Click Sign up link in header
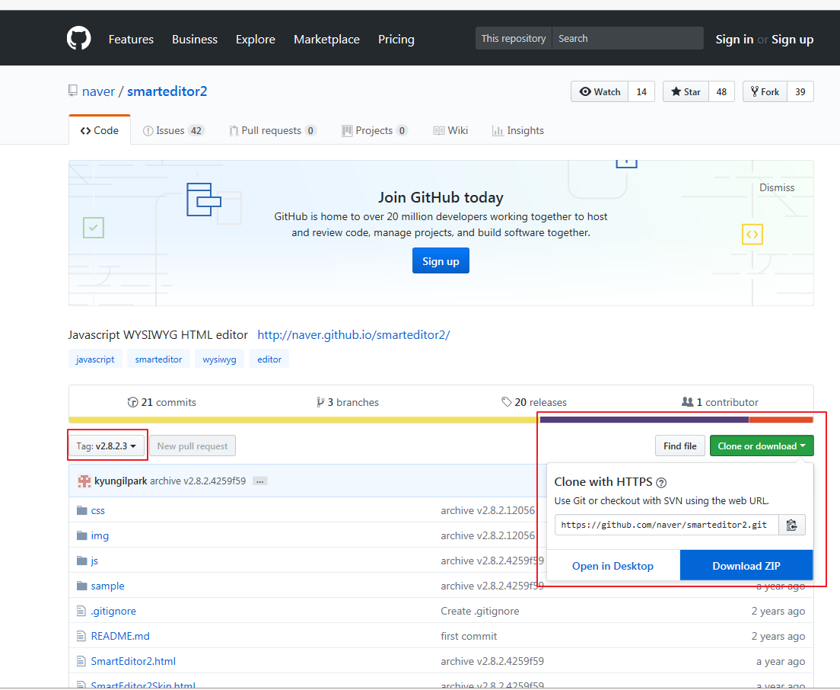Screen dimensions: 840x690 (x=792, y=39)
